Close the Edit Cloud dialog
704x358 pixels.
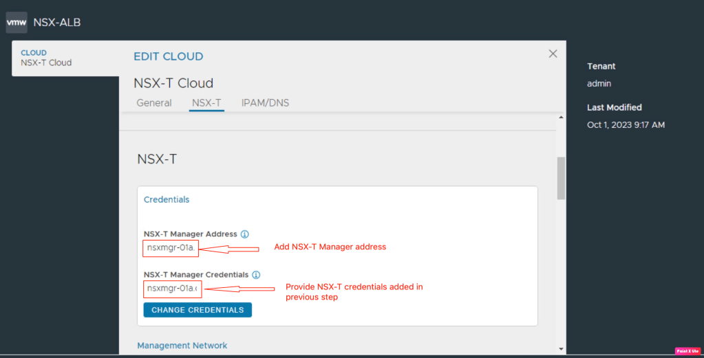pyautogui.click(x=553, y=54)
